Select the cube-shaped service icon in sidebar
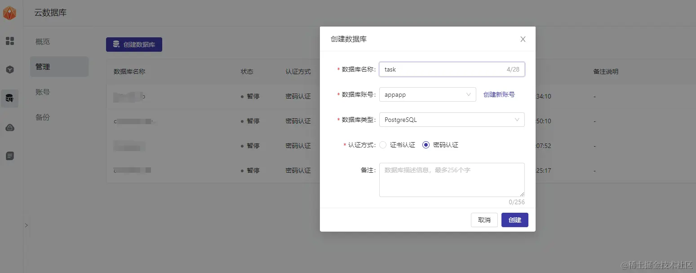 (10, 70)
